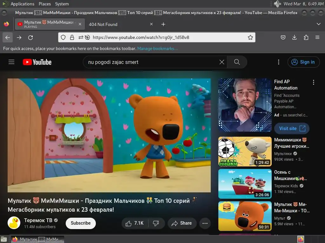The width and height of the screenshot is (325, 243).
Task: Click the 993K views text
Action: pyautogui.click(x=284, y=159)
